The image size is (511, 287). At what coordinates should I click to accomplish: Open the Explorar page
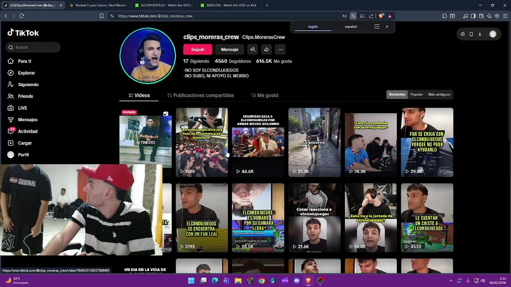coord(26,73)
